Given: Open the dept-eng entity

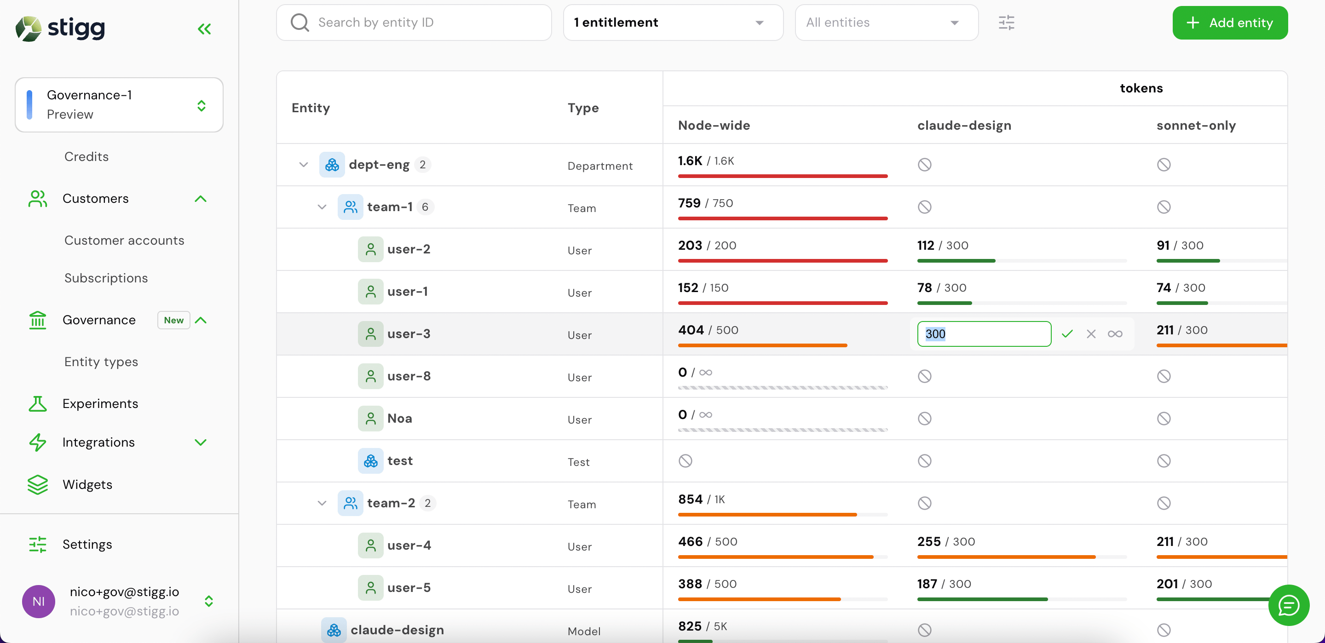Looking at the screenshot, I should tap(379, 165).
